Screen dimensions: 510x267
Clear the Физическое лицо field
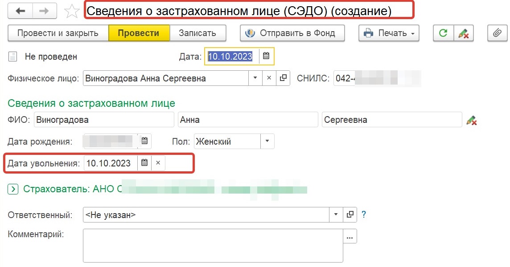(269, 78)
